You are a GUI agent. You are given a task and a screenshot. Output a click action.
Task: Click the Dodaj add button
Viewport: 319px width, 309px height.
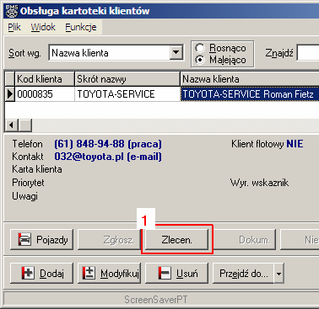41,273
